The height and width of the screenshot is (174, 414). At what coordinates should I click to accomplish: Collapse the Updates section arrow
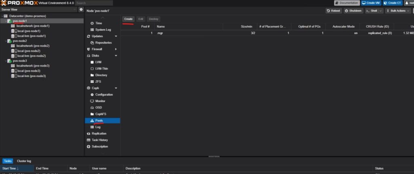click(x=116, y=36)
